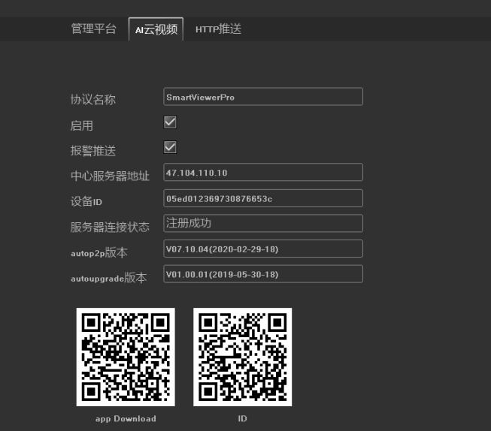Toggle the 报警推送 checkbox
The image size is (491, 431).
(170, 147)
